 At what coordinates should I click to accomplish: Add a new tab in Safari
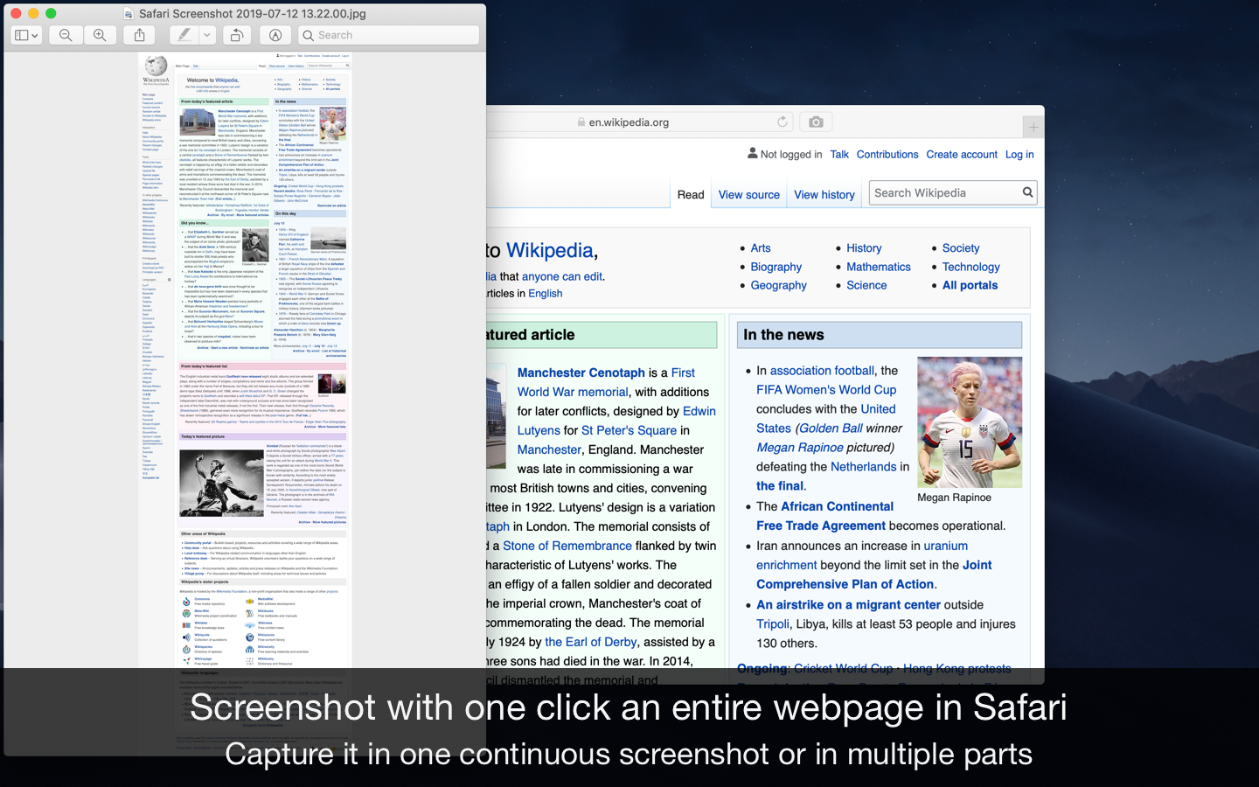point(1033,128)
